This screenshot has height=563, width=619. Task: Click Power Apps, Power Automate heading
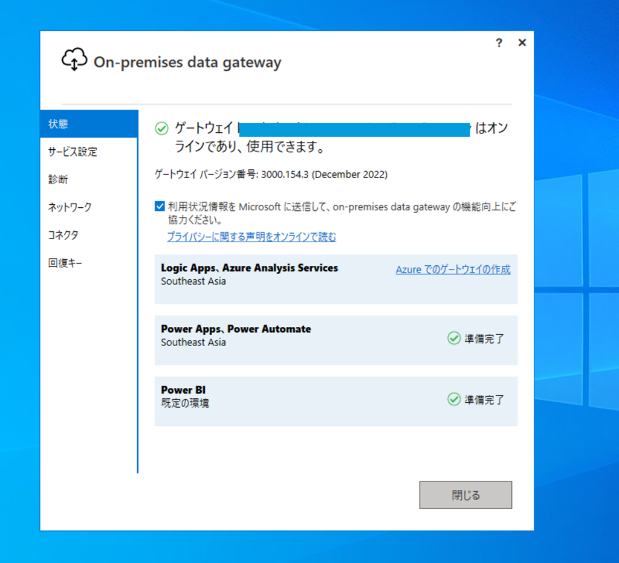tap(236, 329)
